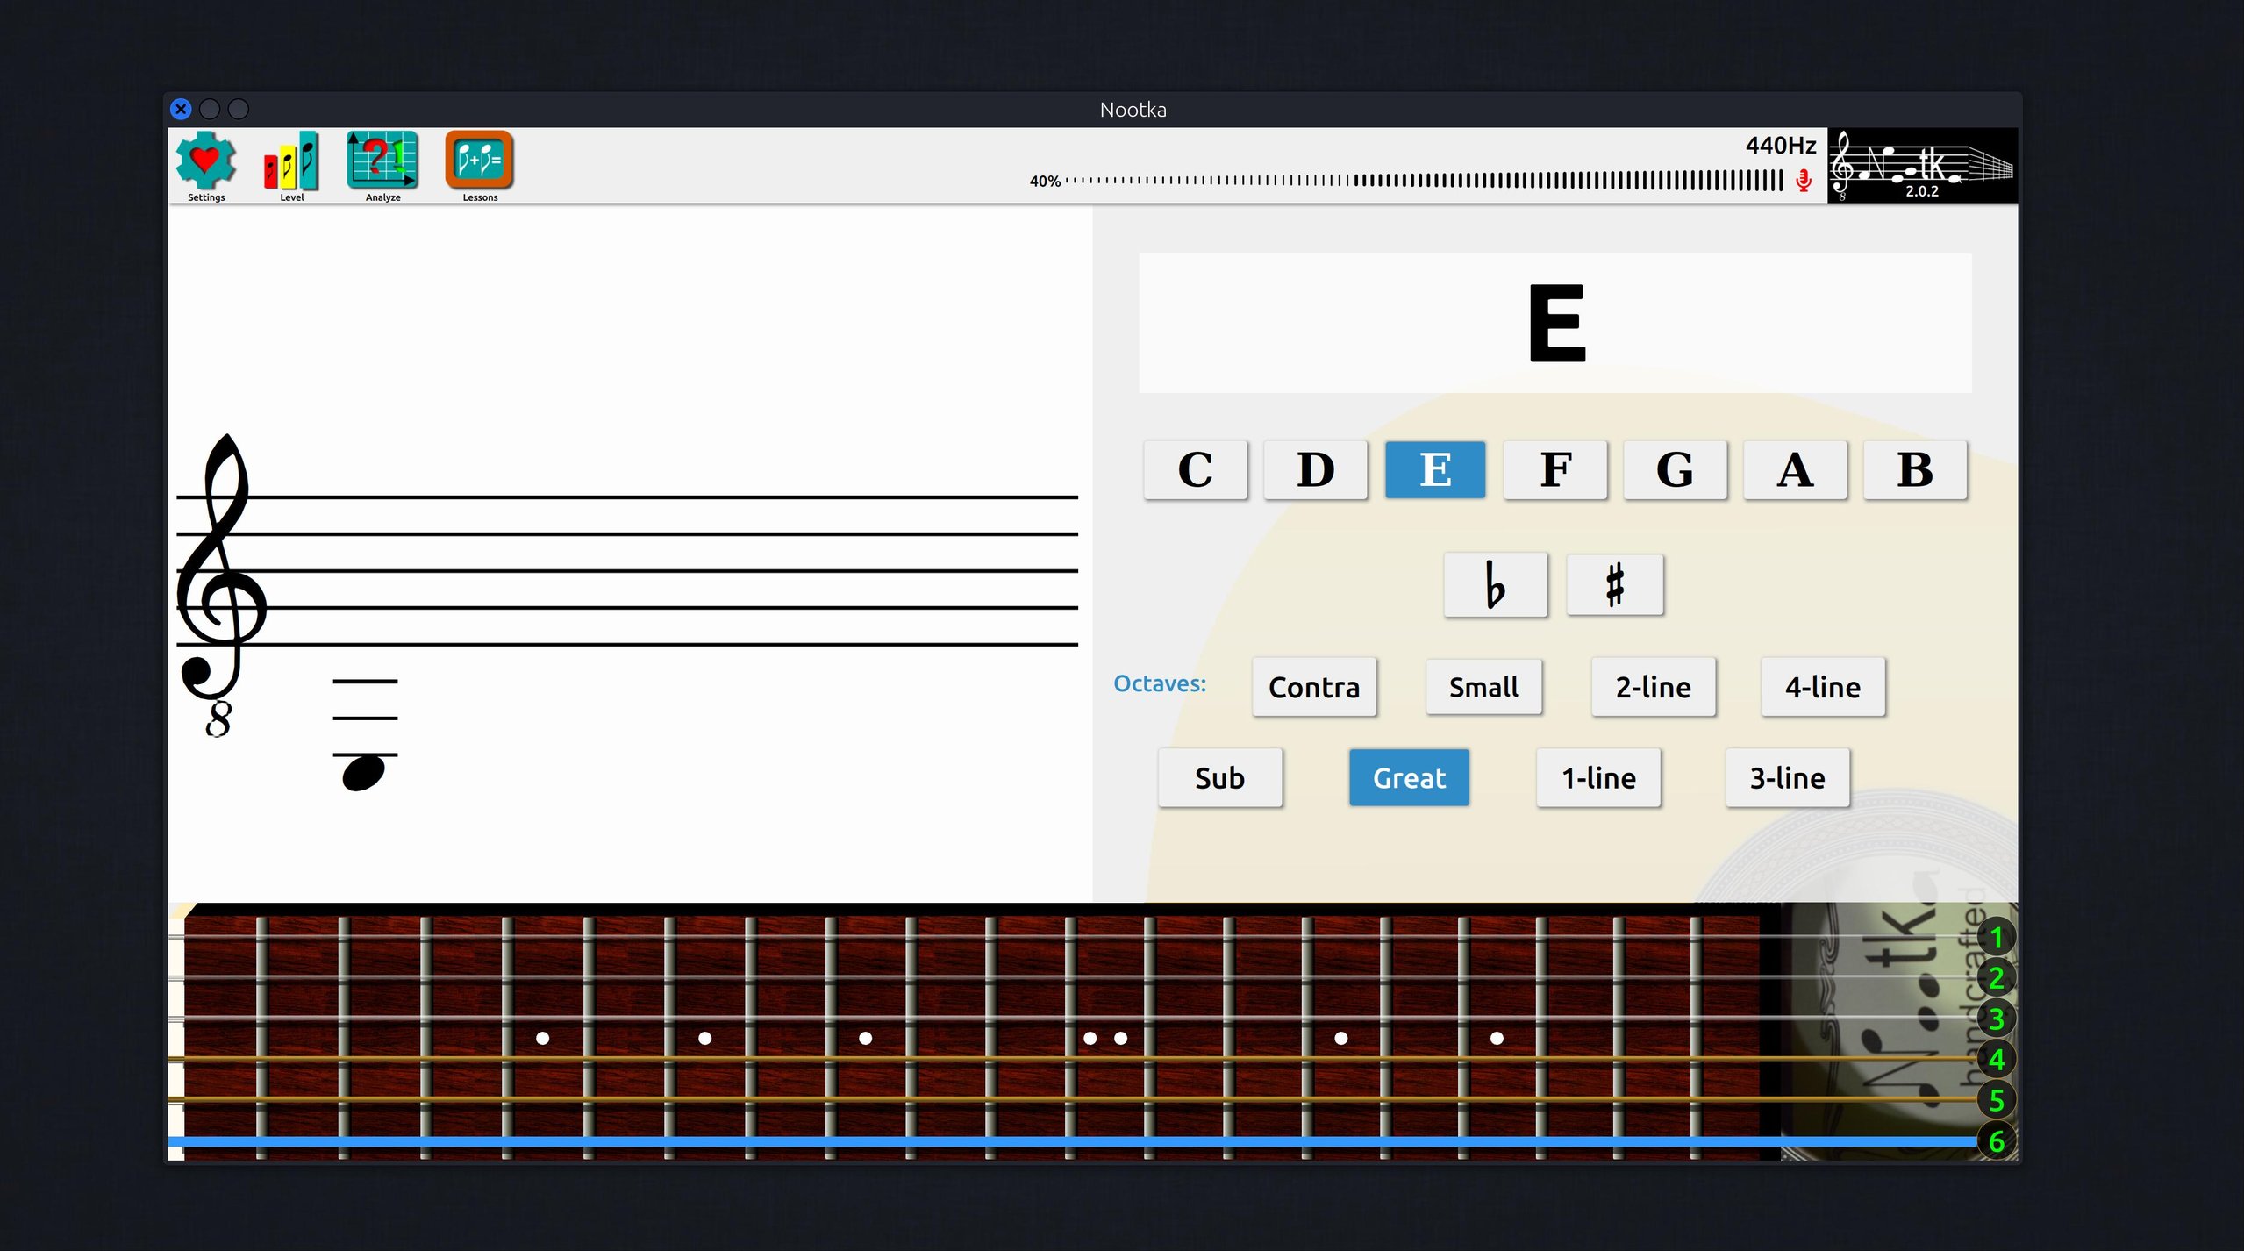Choose the 2-line octave
The width and height of the screenshot is (2244, 1251).
click(x=1653, y=687)
